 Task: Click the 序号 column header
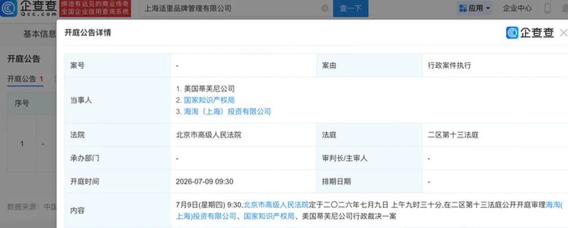coord(22,103)
